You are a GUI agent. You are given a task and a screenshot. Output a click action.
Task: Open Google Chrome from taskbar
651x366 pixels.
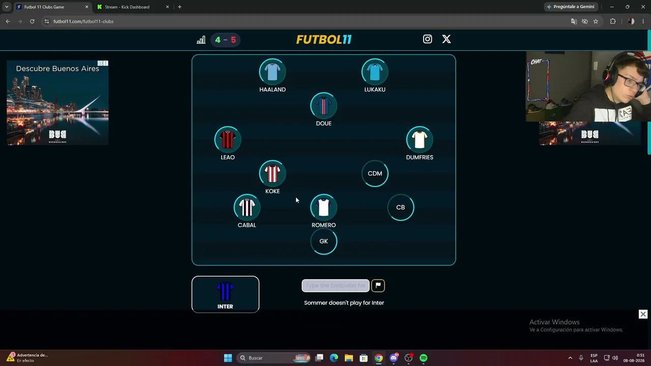tap(378, 358)
